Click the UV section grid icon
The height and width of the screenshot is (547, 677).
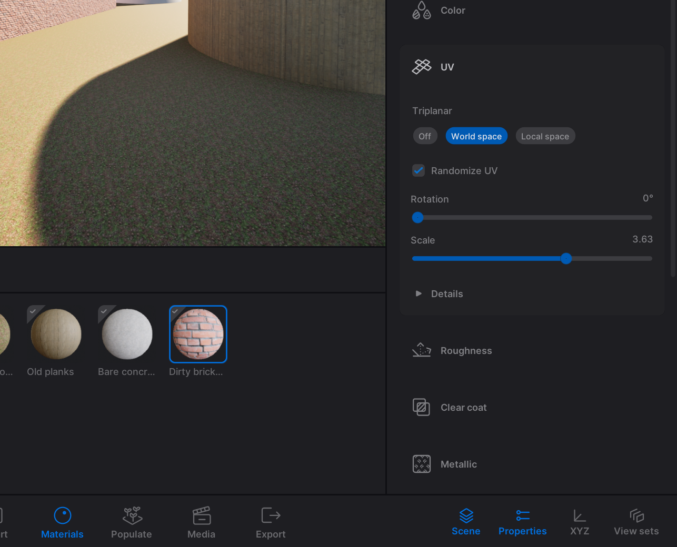[x=421, y=67]
